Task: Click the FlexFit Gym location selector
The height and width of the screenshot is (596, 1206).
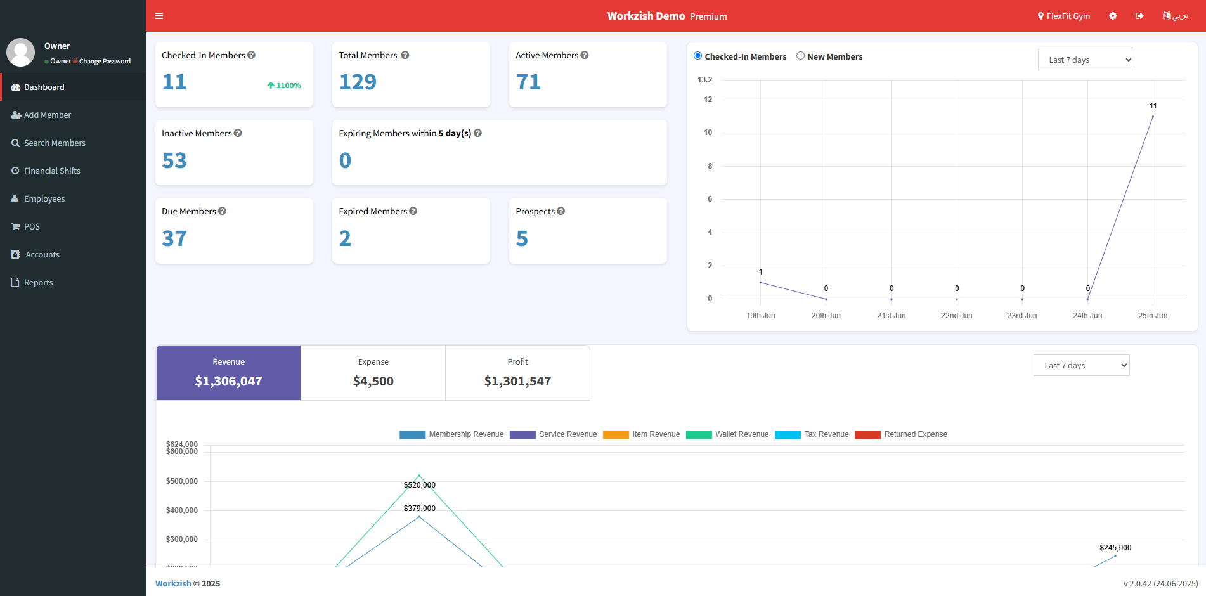Action: pos(1064,16)
